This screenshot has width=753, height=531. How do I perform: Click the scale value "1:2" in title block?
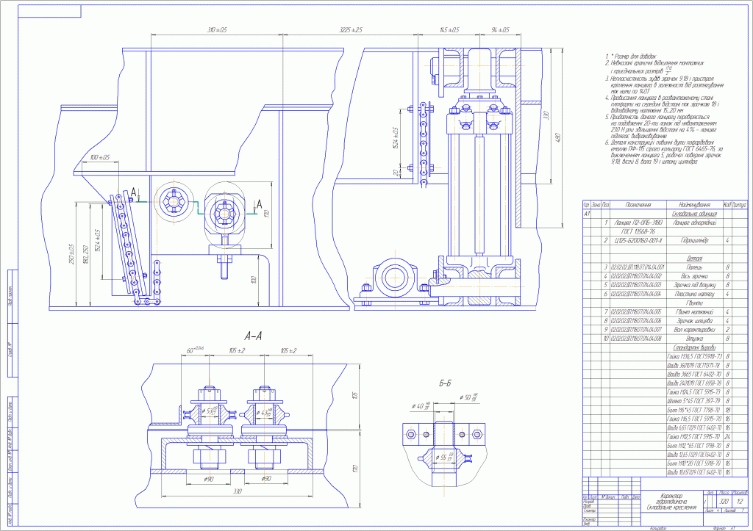click(x=740, y=502)
